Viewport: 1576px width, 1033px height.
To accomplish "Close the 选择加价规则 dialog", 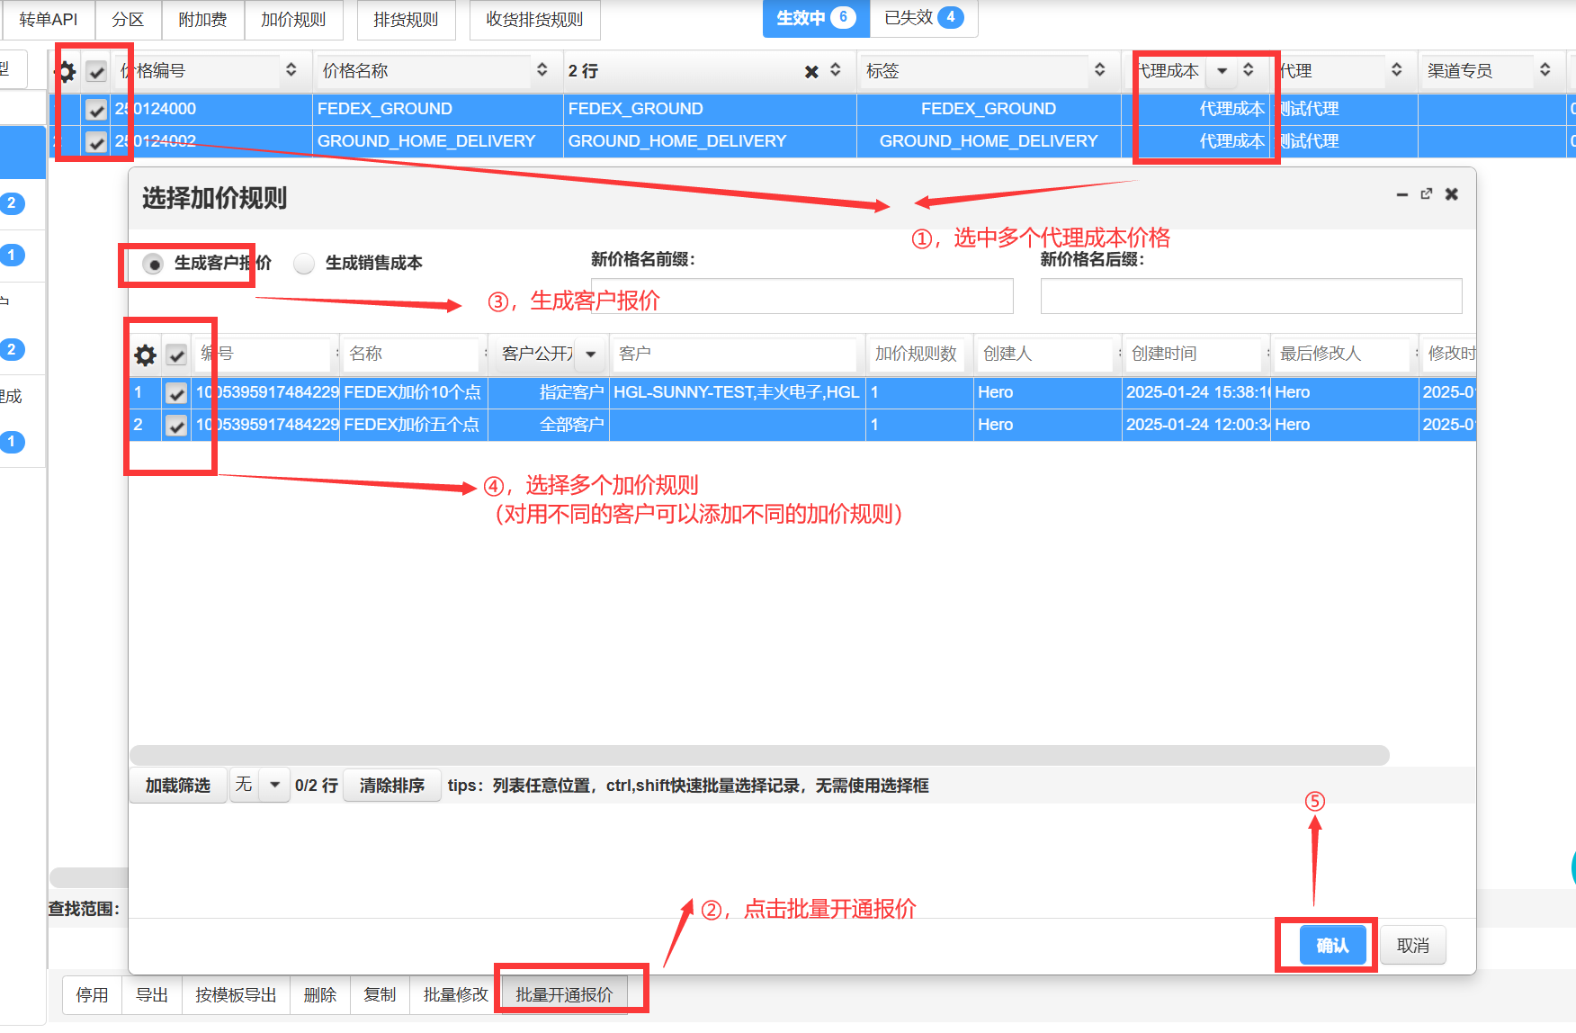I will (x=1451, y=194).
